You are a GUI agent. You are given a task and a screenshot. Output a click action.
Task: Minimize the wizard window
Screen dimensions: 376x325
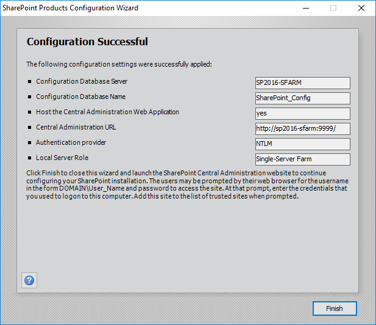tap(306, 8)
